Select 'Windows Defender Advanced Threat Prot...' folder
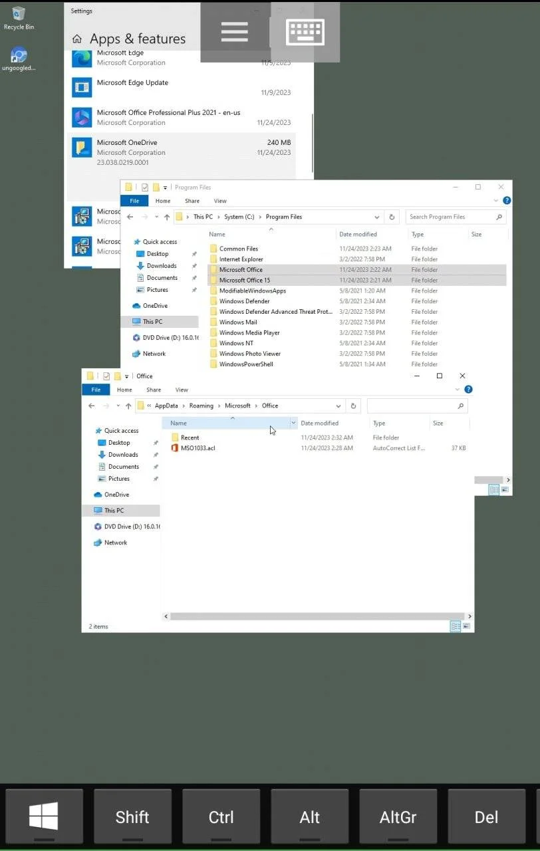540x851 pixels. (x=275, y=312)
